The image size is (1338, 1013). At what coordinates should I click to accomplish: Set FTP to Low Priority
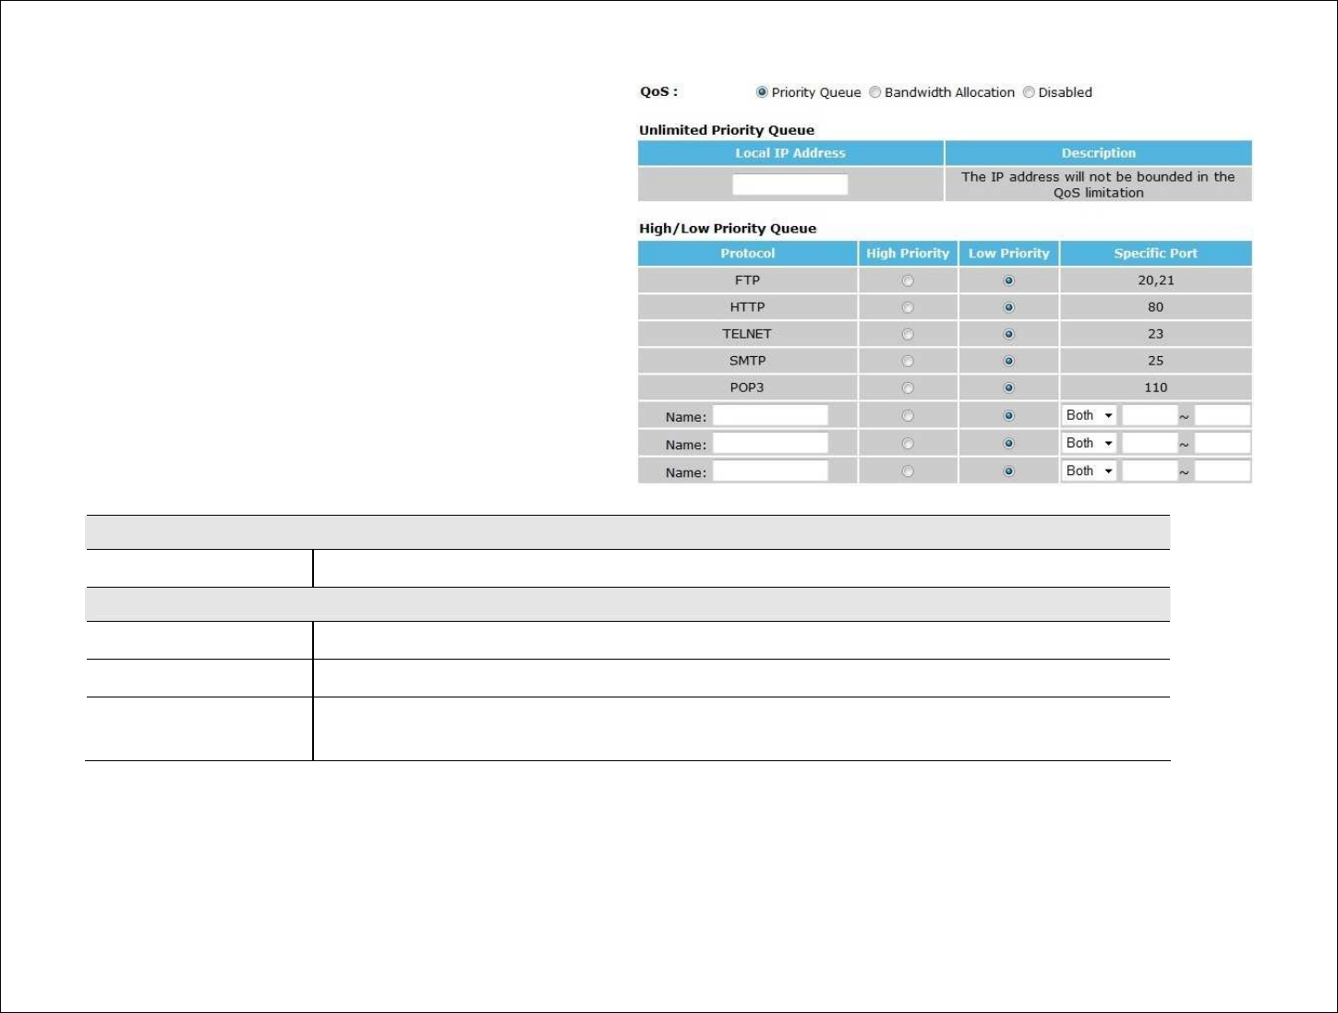pos(1008,280)
